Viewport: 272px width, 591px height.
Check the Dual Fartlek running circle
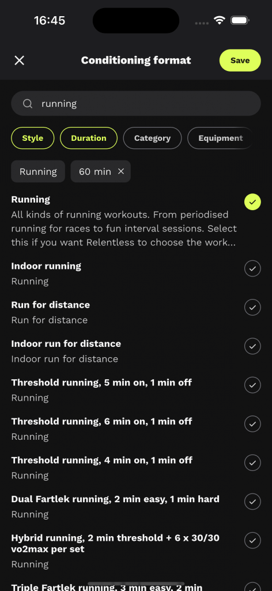click(x=252, y=502)
